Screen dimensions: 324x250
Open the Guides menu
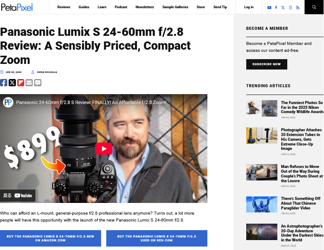click(84, 7)
